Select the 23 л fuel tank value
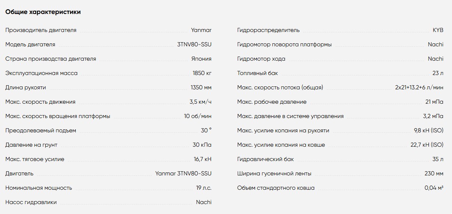 (438, 73)
